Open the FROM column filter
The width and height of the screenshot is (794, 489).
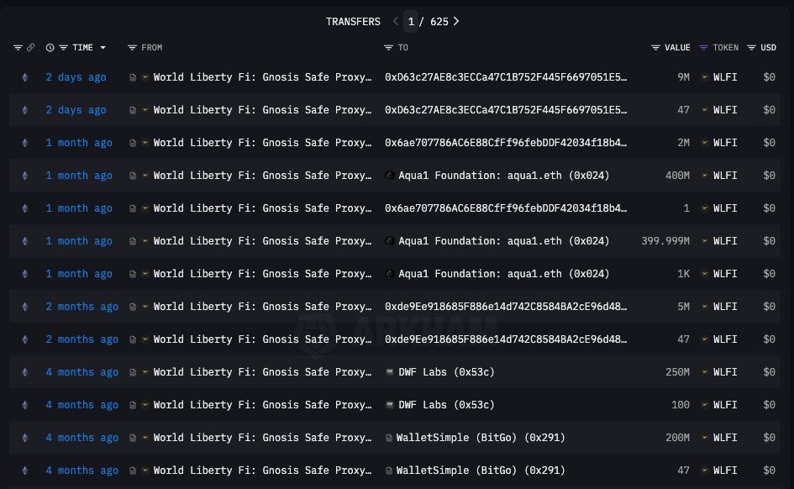point(132,48)
